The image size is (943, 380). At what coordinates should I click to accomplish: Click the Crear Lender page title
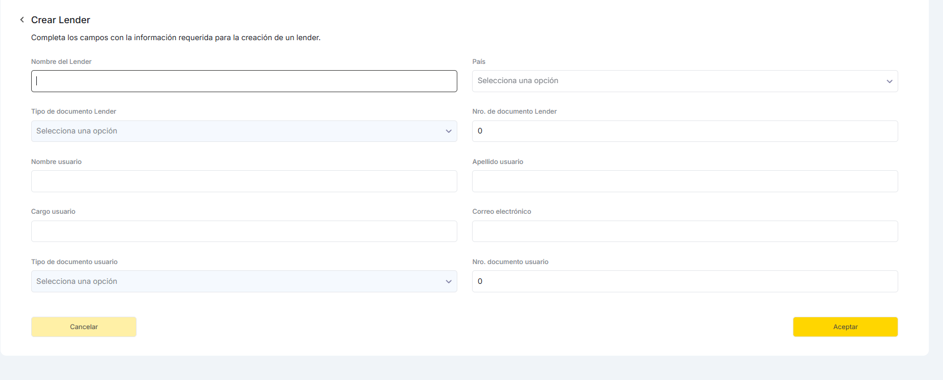[x=61, y=20]
